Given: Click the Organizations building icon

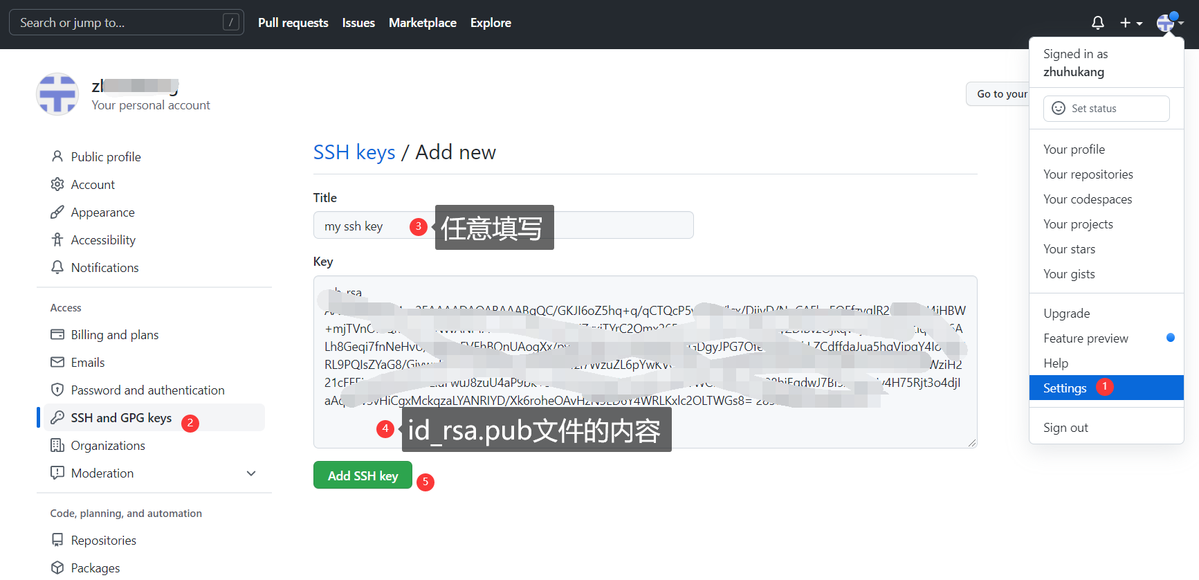Looking at the screenshot, I should [x=57, y=445].
